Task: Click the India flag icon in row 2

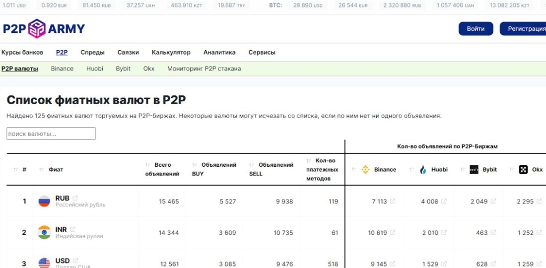Action: click(x=44, y=232)
